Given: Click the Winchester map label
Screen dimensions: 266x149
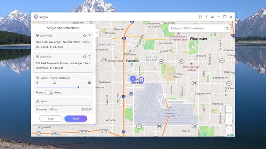Looking at the screenshot, I should 199,38.
